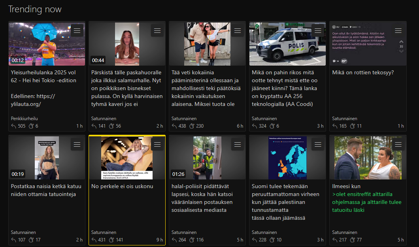Open the Europe map thumbnail

pyautogui.click(x=287, y=158)
